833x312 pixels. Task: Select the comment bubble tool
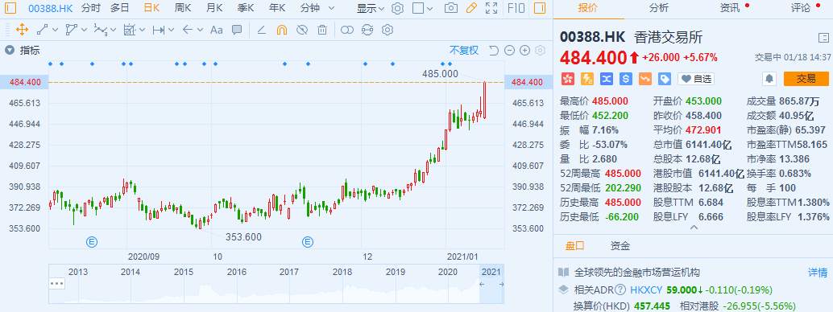click(237, 30)
